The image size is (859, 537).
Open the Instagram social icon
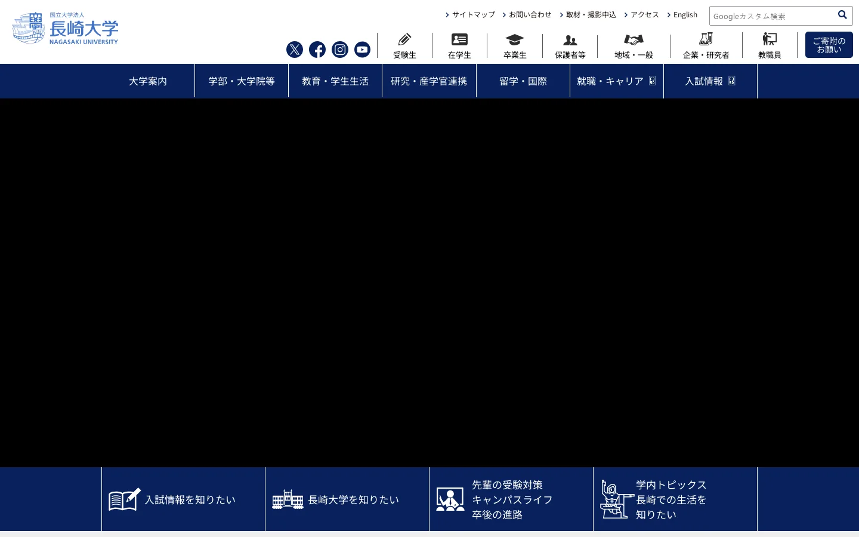(340, 50)
